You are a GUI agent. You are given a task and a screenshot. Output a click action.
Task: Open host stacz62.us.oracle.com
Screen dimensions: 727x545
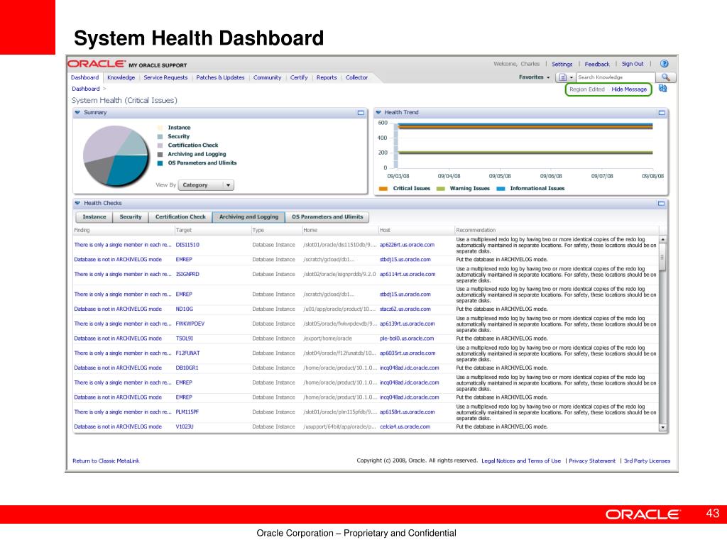click(405, 309)
